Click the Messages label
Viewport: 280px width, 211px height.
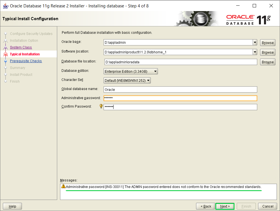tap(69, 180)
